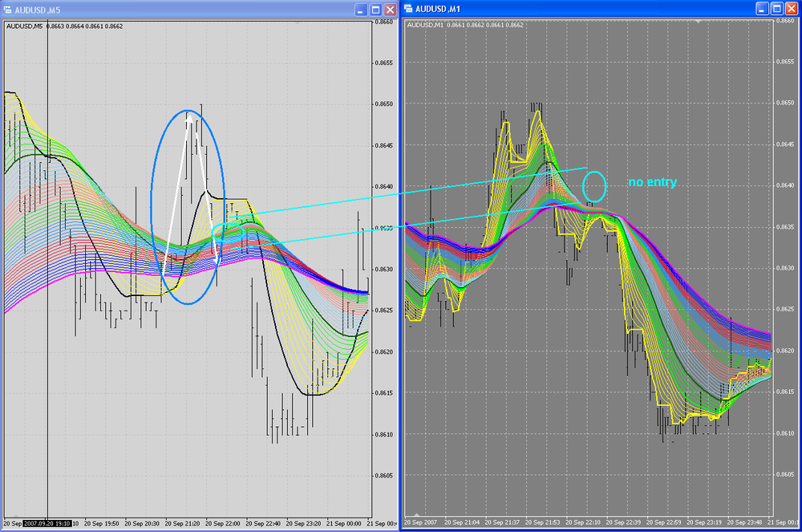The height and width of the screenshot is (532, 802).
Task: Click the 0.8620 price label in M5 chart
Action: point(383,352)
